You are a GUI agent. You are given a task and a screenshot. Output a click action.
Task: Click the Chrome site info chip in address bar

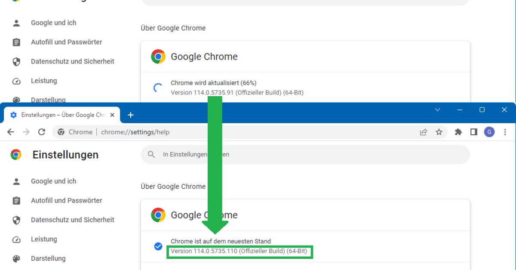pyautogui.click(x=75, y=132)
